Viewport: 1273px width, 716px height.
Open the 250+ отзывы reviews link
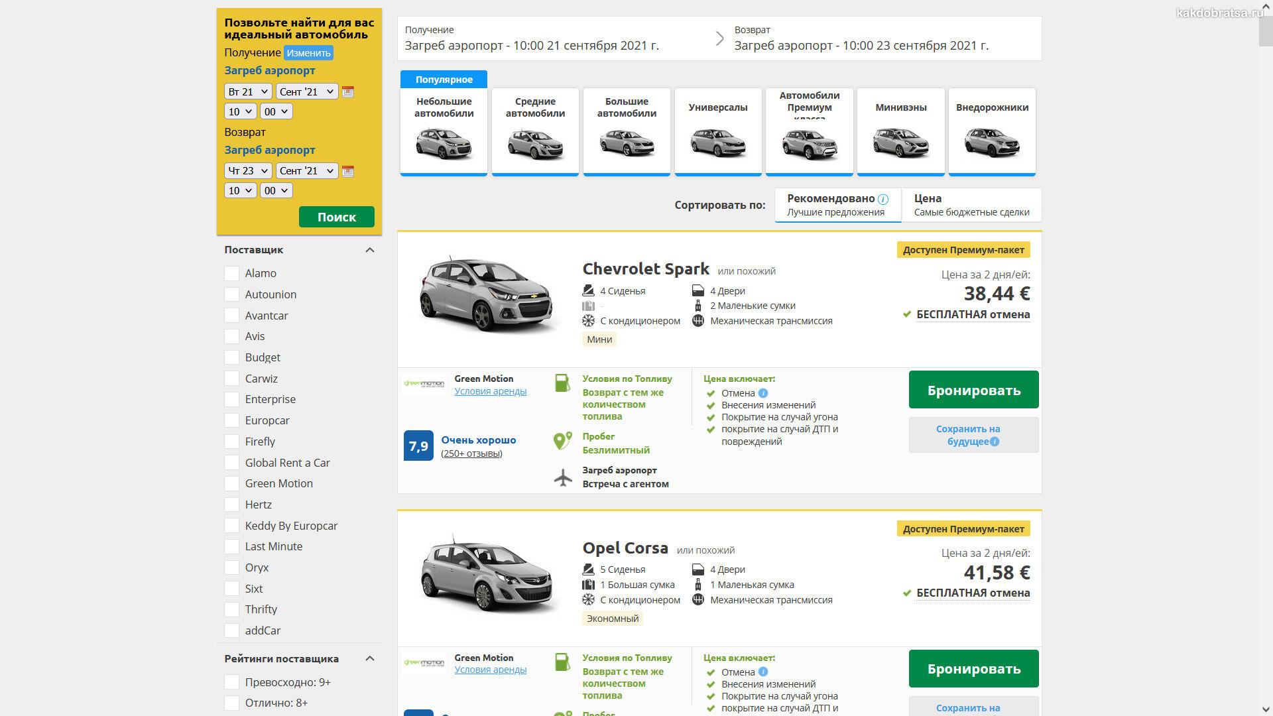471,453
